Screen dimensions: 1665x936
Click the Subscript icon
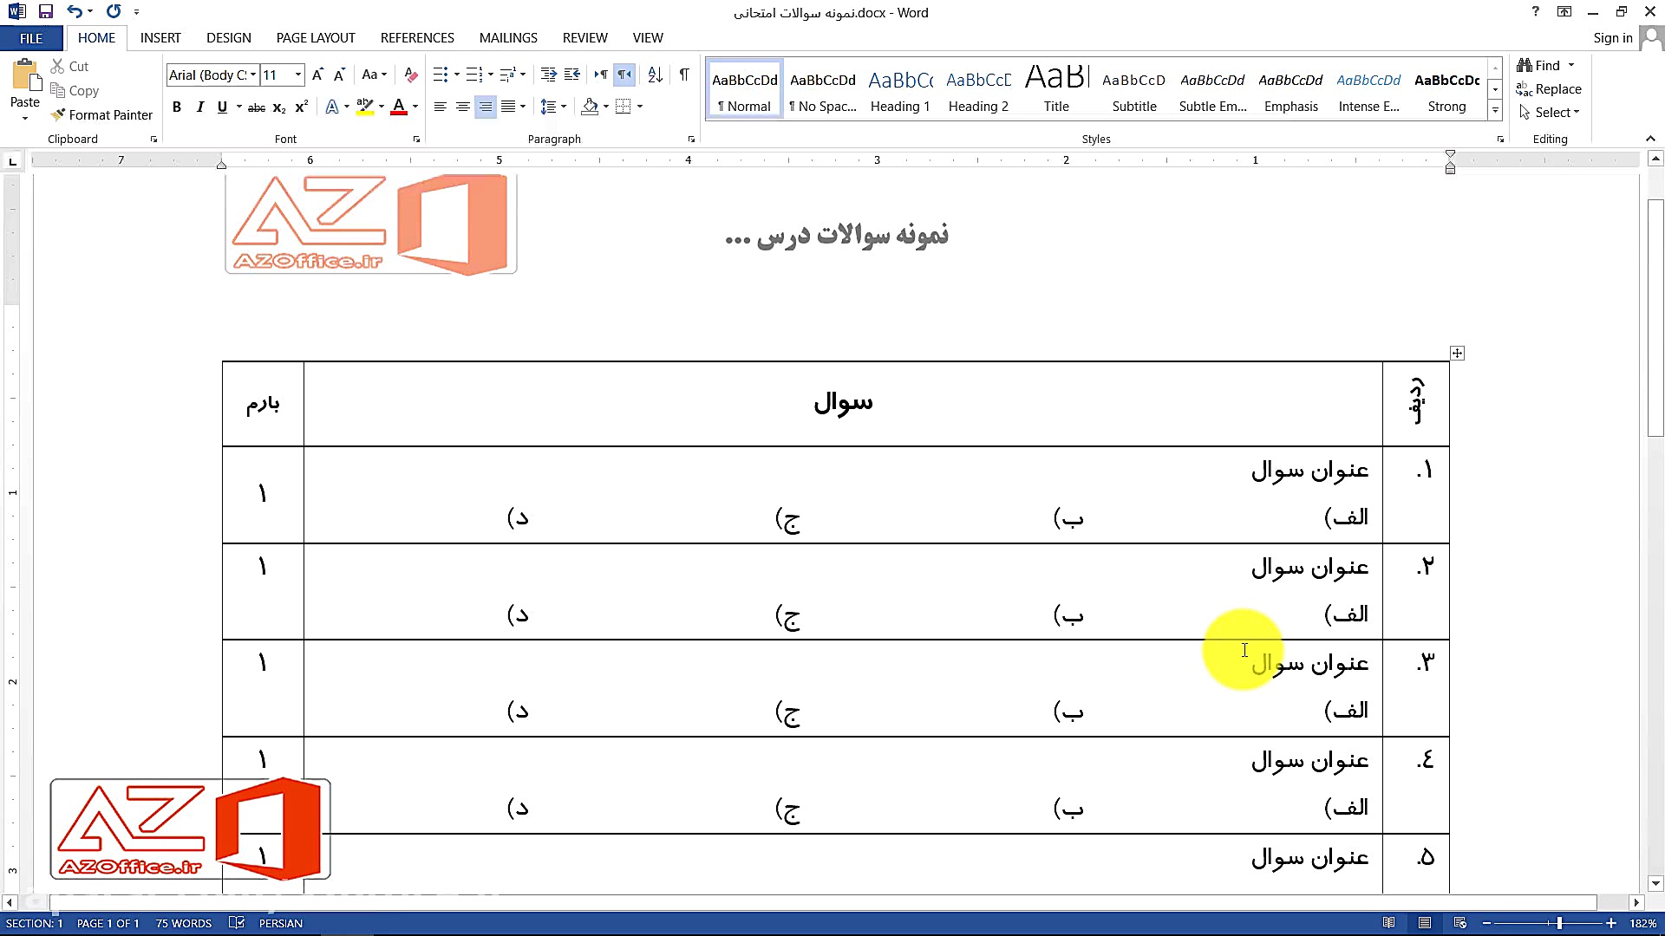point(278,107)
